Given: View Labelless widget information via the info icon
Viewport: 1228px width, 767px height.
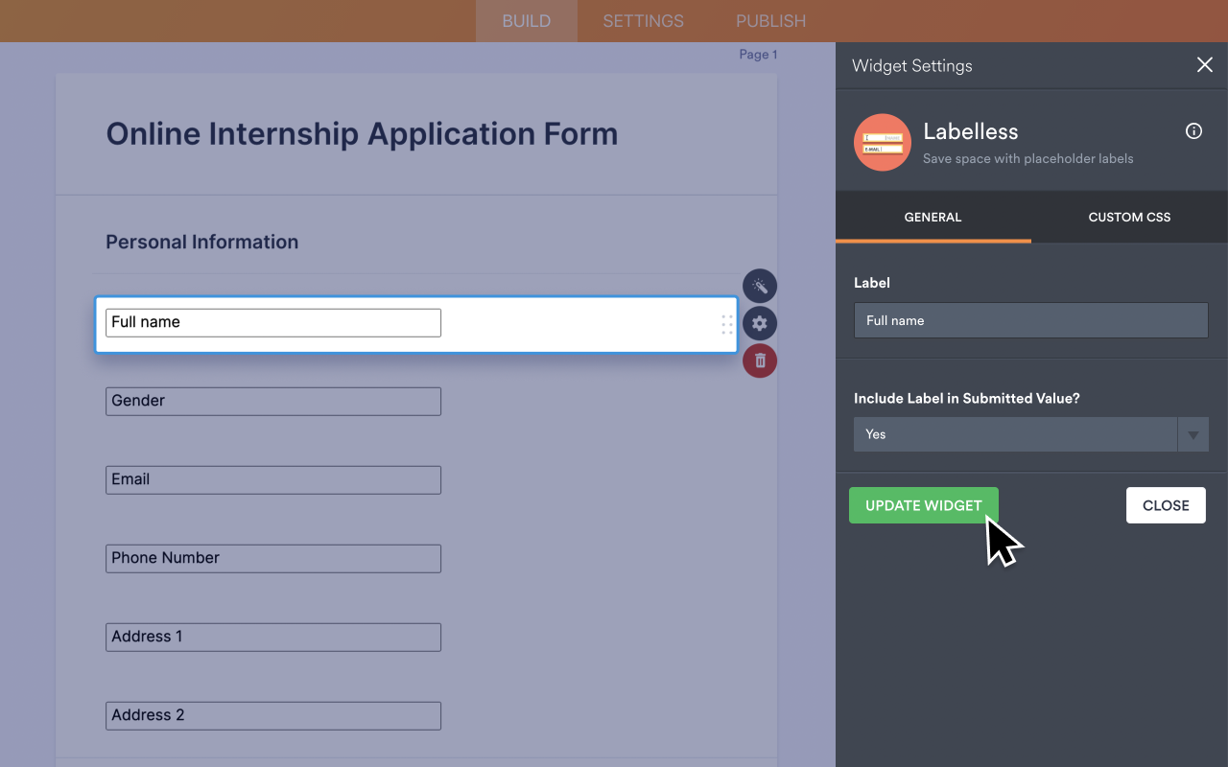Looking at the screenshot, I should [x=1193, y=131].
